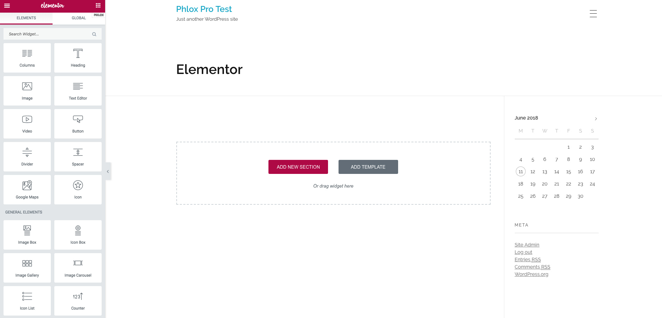The image size is (662, 318).
Task: Open the widgets grid icon in the header
Action: [98, 6]
